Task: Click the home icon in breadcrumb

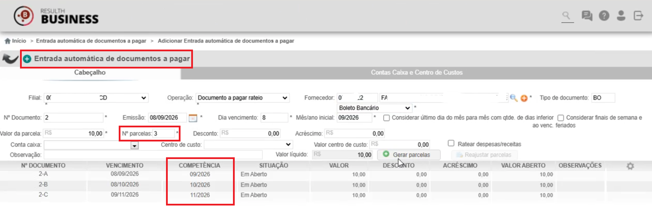Action: [7, 41]
